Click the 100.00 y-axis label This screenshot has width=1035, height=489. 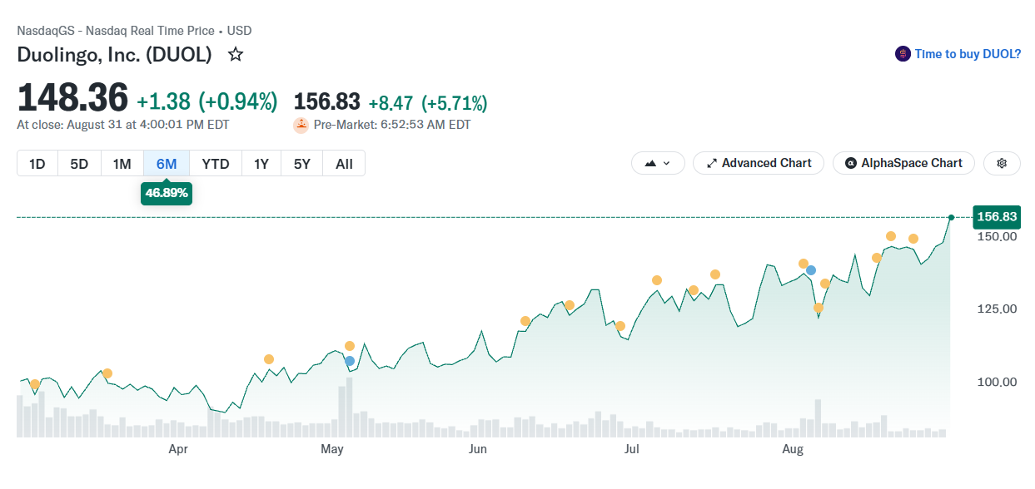(x=998, y=382)
